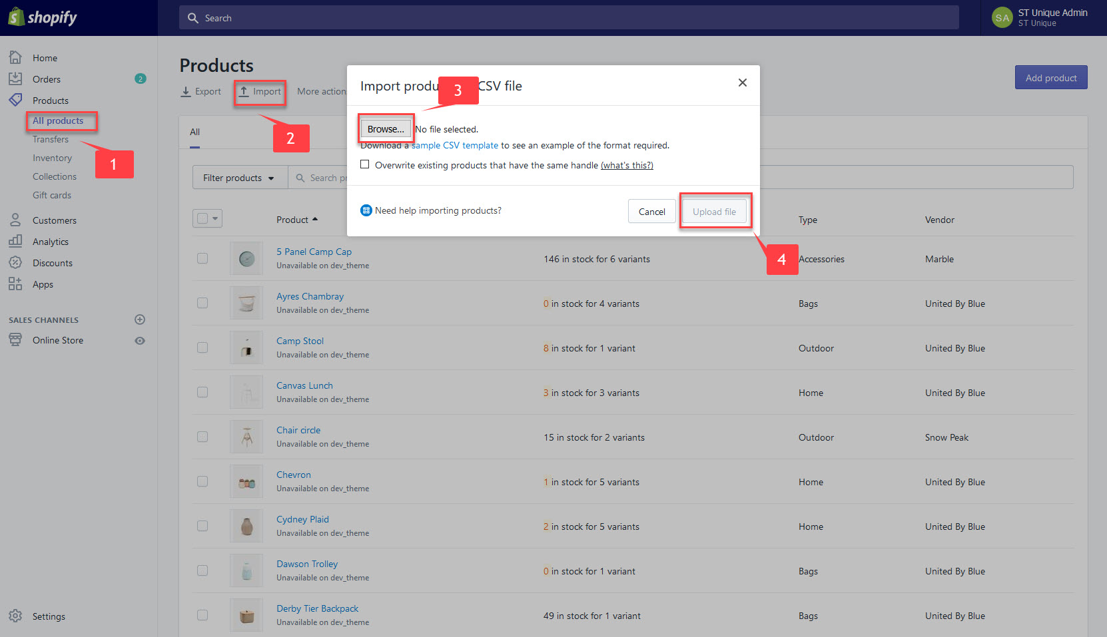This screenshot has width=1107, height=637.
Task: Click the what's this link
Action: pyautogui.click(x=627, y=165)
